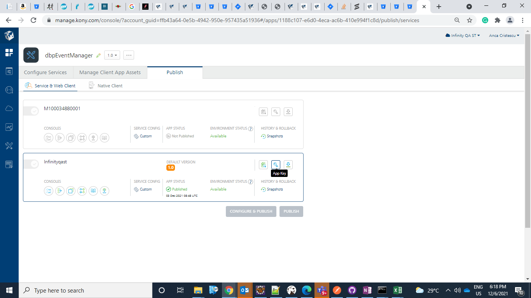Click the first console icon under Infinityqast

click(49, 191)
